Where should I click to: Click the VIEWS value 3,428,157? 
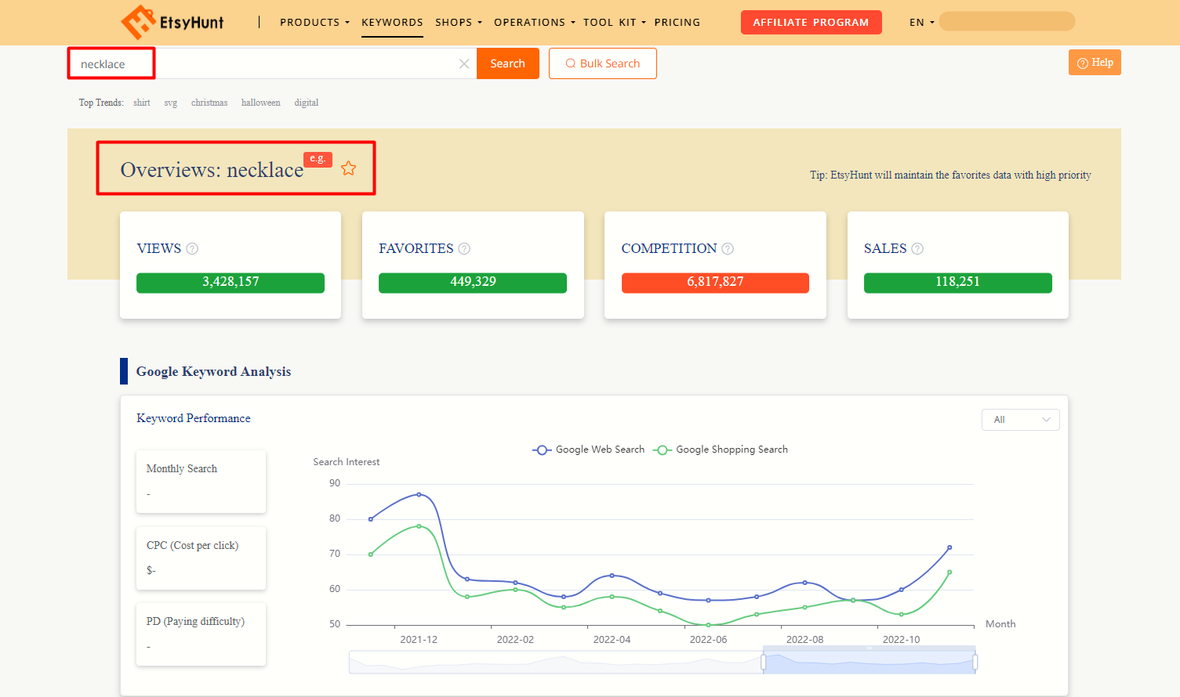point(231,283)
